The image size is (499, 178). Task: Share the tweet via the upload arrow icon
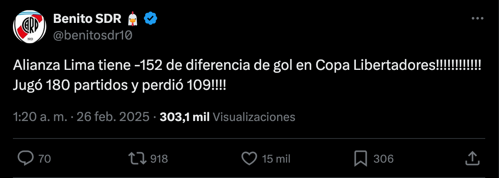[473, 158]
